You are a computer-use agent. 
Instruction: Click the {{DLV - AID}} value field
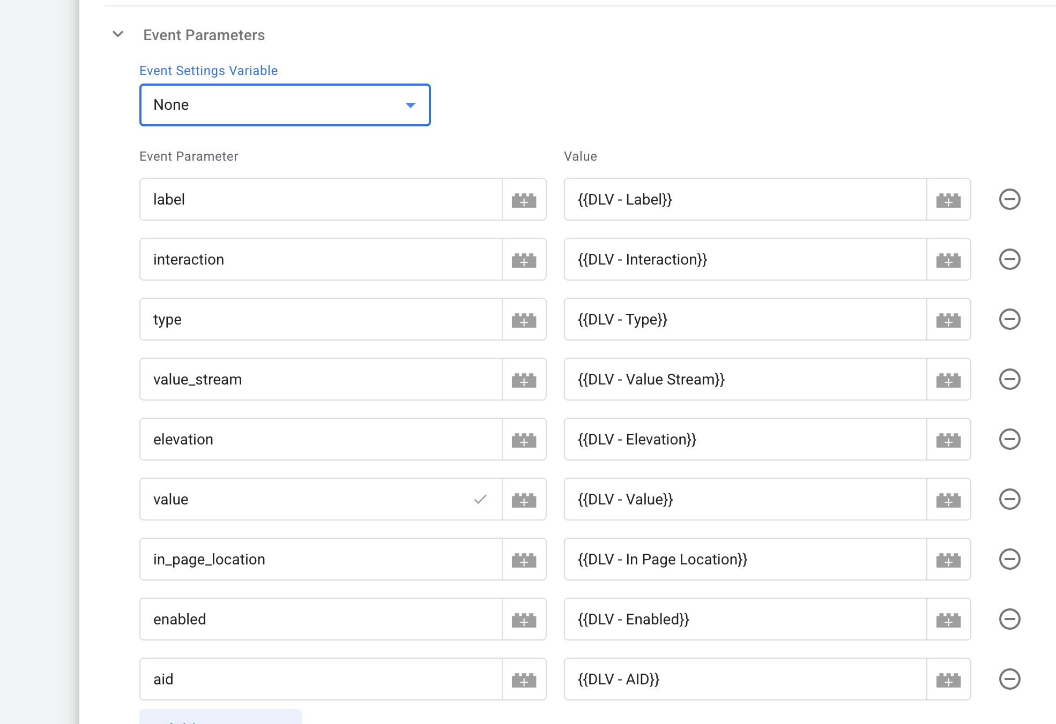tap(745, 680)
